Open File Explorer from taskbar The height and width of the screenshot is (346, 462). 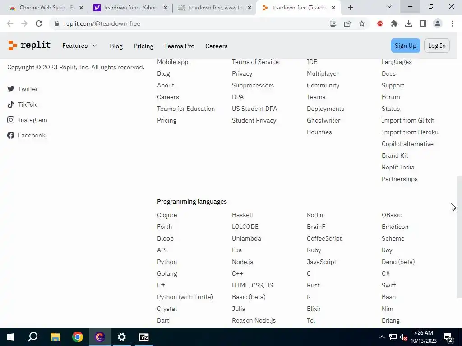click(x=55, y=337)
